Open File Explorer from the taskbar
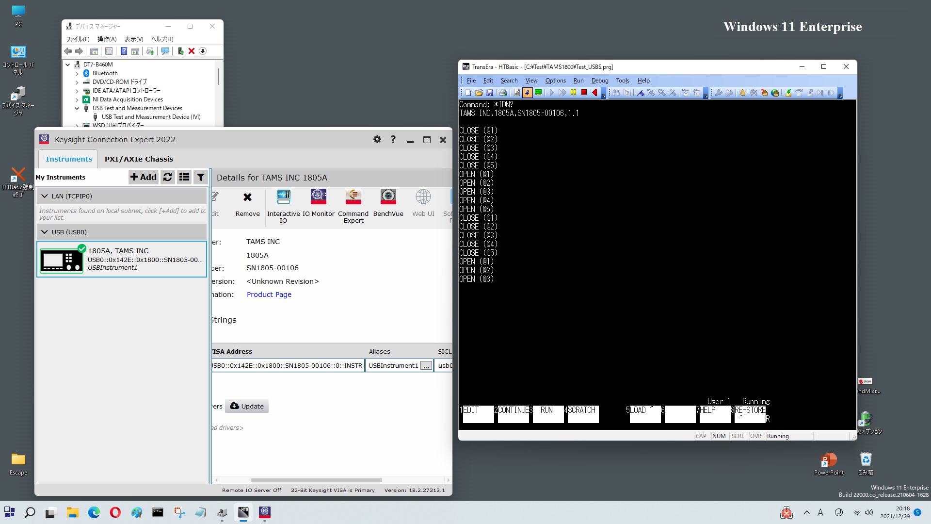 (73, 512)
